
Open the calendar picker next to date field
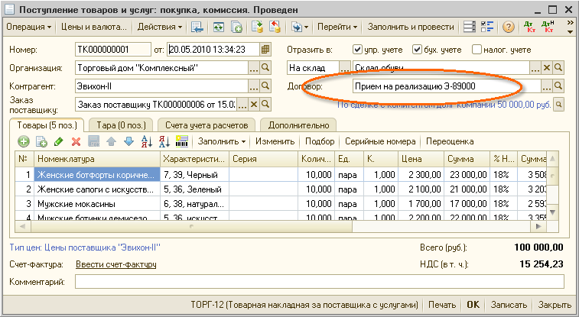[x=265, y=50]
